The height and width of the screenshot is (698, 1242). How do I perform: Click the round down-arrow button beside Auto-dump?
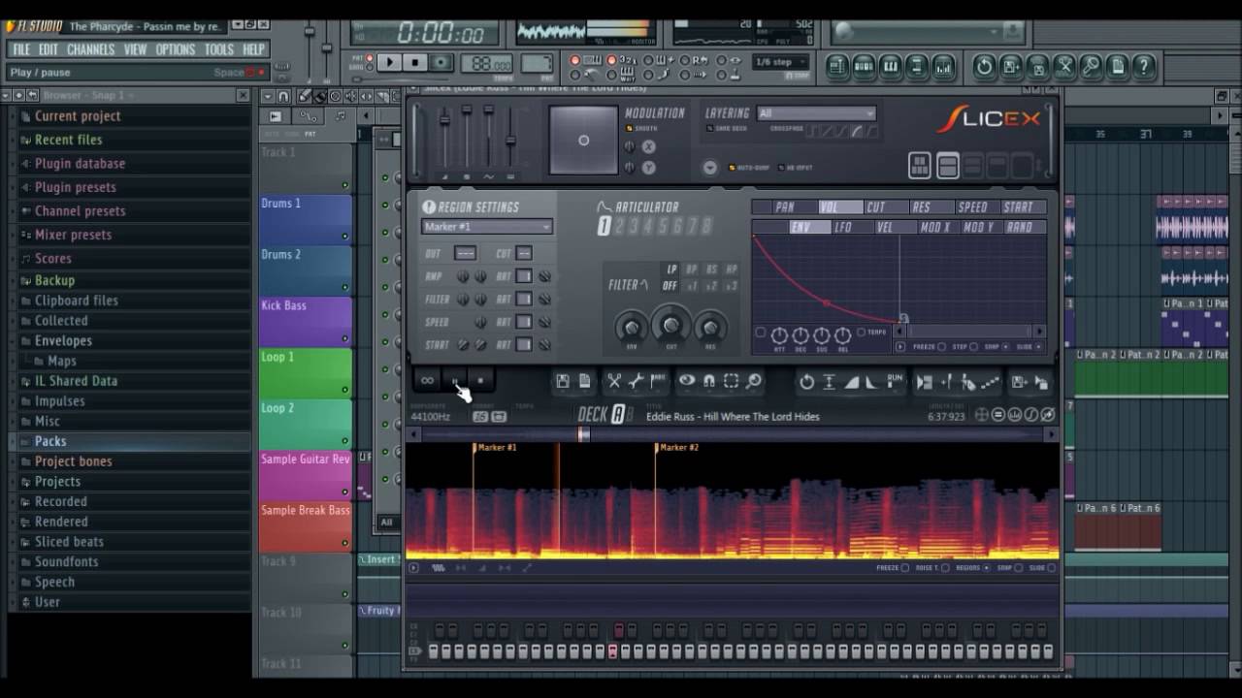click(710, 167)
